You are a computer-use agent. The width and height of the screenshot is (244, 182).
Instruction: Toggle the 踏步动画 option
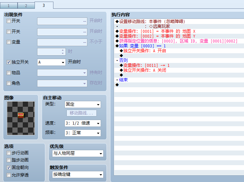click(8, 160)
